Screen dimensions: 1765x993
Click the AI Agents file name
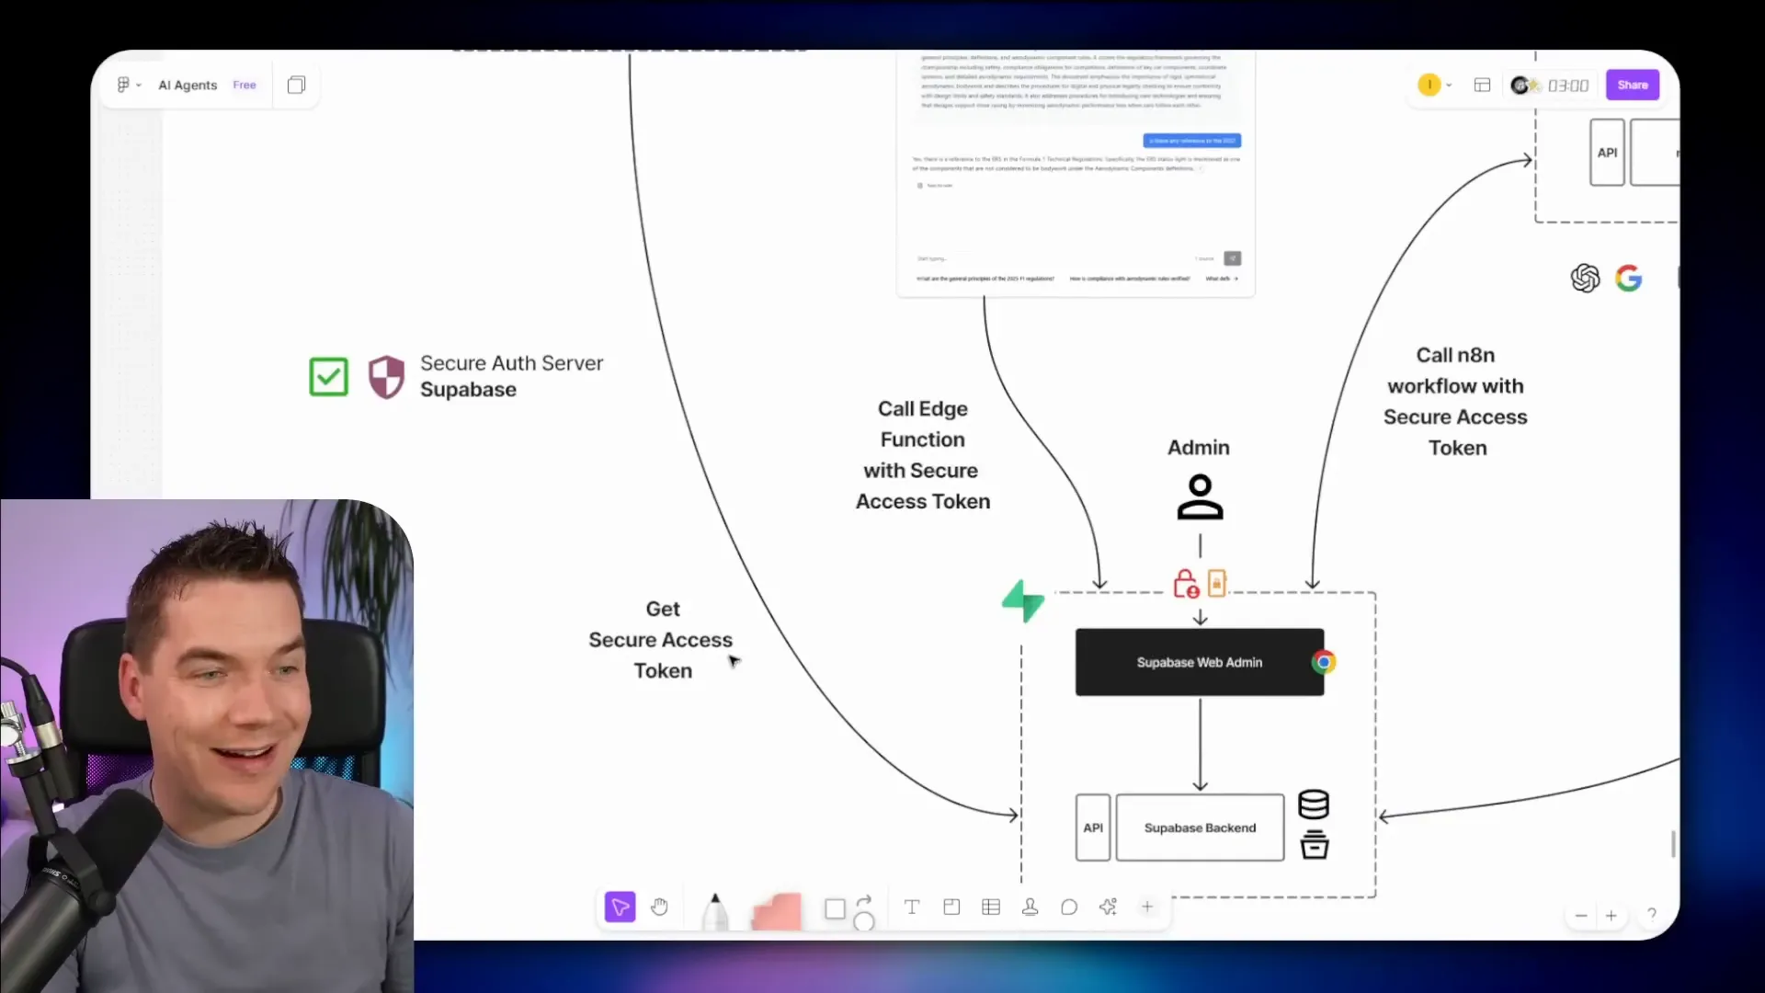(x=188, y=85)
